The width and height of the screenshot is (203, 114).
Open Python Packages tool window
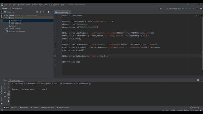point(47,108)
